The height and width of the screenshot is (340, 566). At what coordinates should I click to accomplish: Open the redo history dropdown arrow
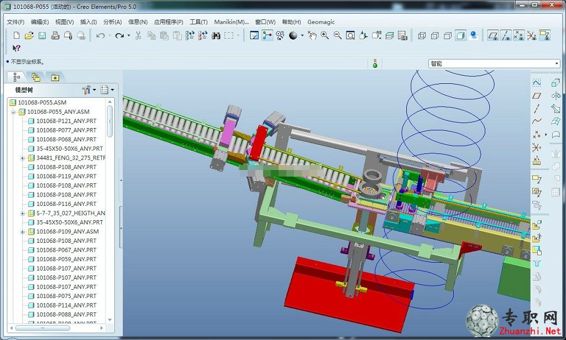[x=128, y=35]
